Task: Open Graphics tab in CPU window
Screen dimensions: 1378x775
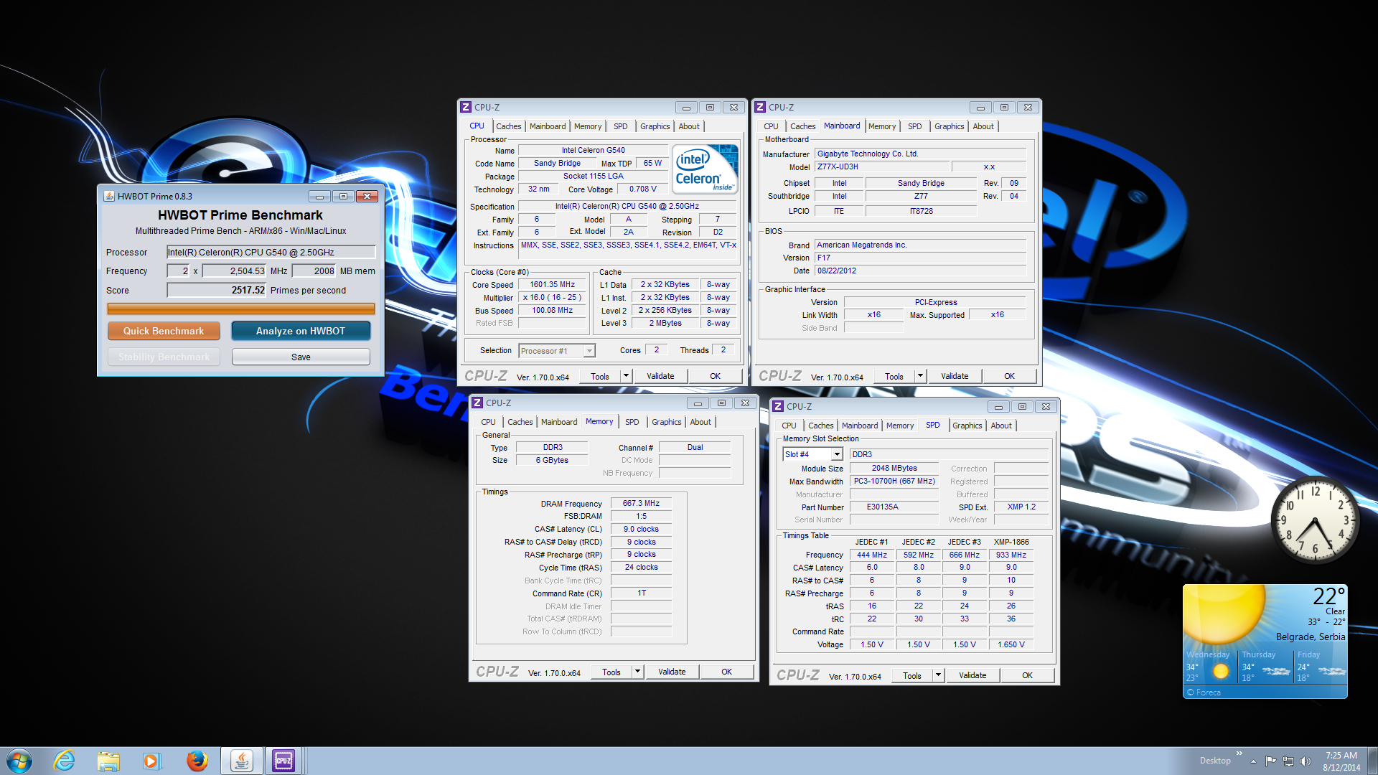Action: tap(655, 126)
